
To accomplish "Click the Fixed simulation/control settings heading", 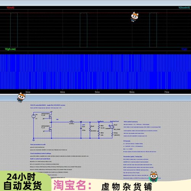I will coord(40,154).
